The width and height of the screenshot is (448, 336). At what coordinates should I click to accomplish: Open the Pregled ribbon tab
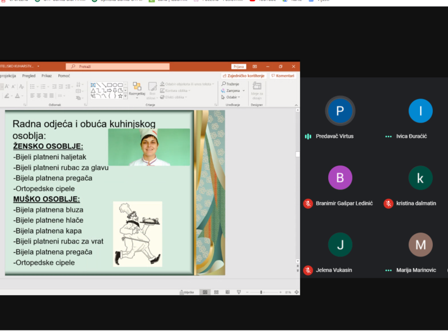pos(29,76)
